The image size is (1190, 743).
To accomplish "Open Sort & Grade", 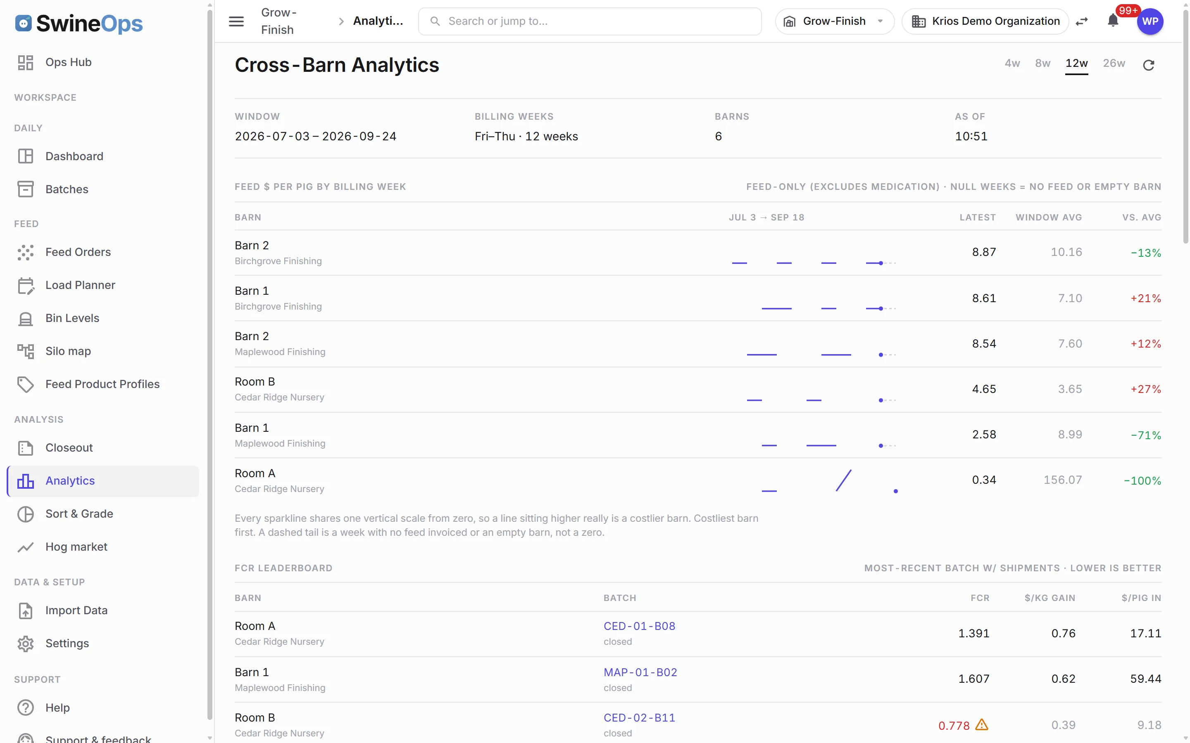I will point(103,513).
